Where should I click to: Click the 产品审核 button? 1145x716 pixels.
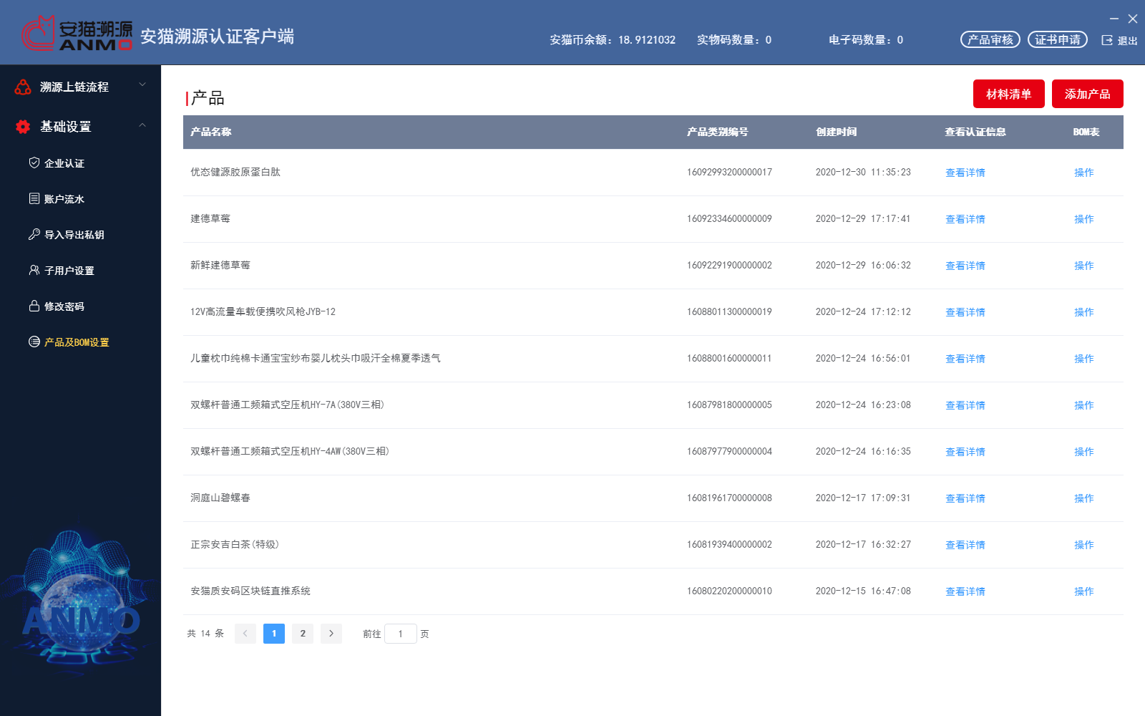click(990, 39)
